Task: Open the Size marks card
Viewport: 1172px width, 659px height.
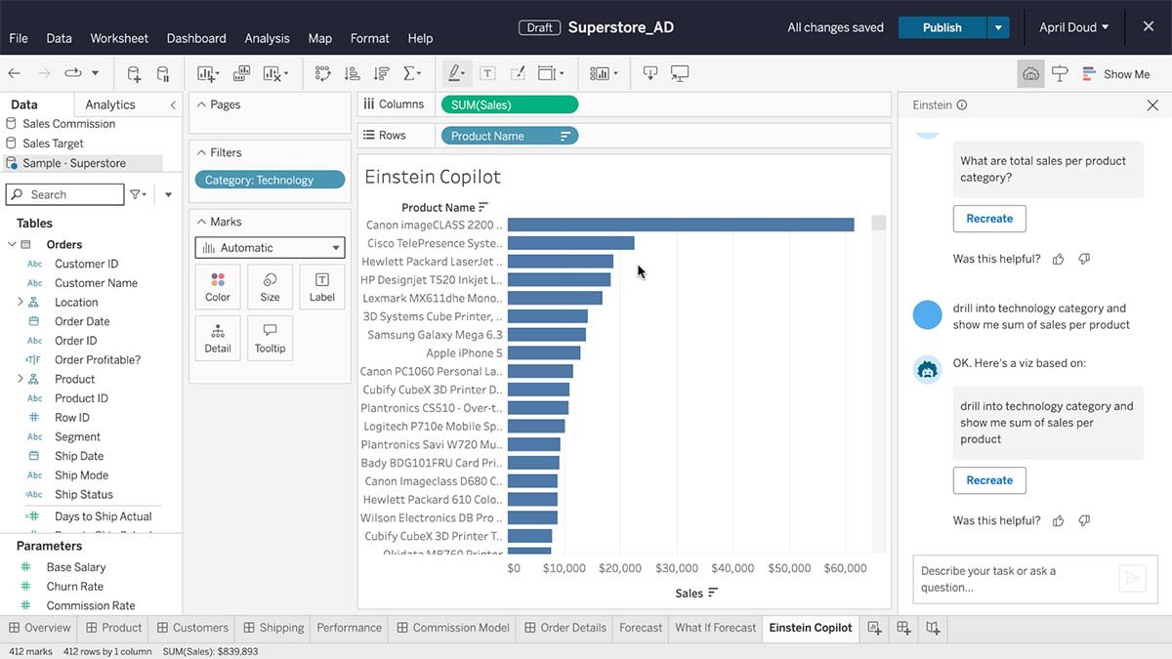Action: click(270, 286)
